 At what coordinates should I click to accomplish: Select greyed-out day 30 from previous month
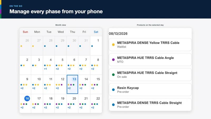click(x=72, y=45)
